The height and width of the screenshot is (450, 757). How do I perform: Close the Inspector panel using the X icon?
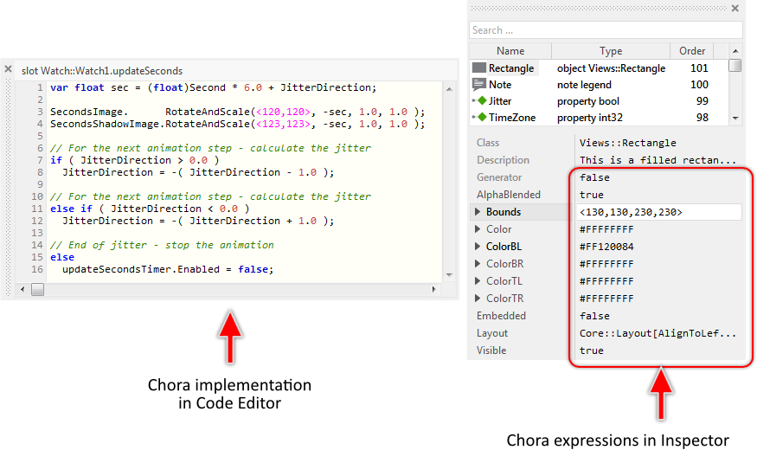[x=735, y=9]
